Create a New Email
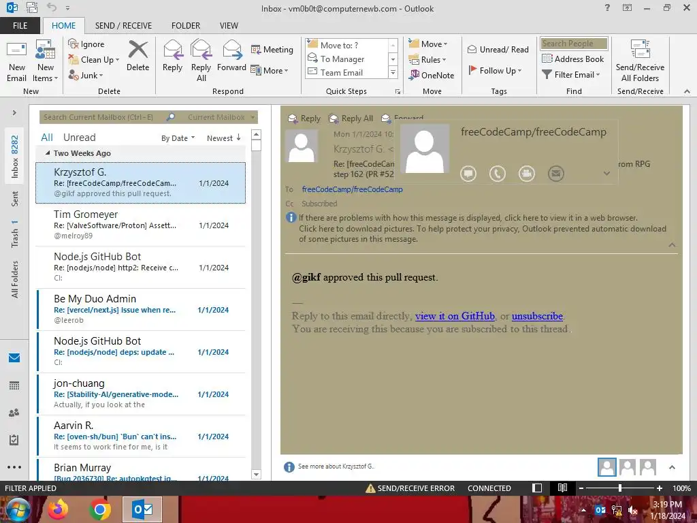Viewport: 697px width, 523px height. point(16,61)
